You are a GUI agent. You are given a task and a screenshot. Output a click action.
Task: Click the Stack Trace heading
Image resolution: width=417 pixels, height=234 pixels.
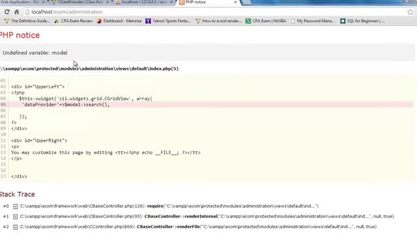(x=18, y=194)
